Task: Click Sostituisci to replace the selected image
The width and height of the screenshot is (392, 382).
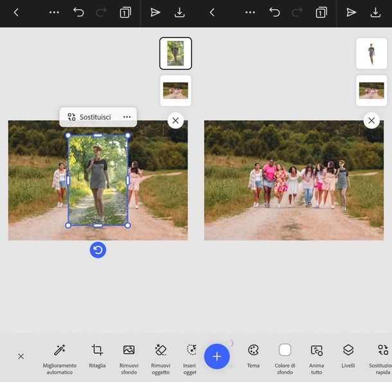Action: coord(89,117)
